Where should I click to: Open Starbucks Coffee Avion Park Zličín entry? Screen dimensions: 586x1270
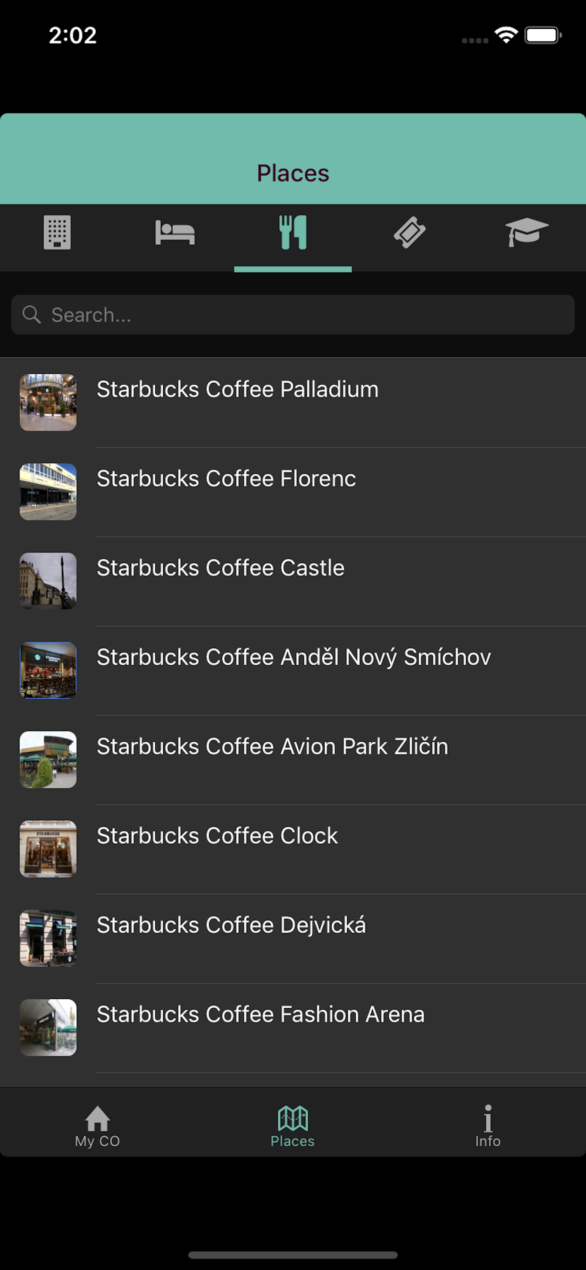293,760
